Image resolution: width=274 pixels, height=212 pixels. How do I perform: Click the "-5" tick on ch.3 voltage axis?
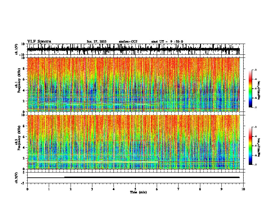[23, 183]
